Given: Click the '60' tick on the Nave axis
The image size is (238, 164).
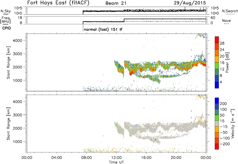Looking at the screenshot, I should click(x=213, y=18).
